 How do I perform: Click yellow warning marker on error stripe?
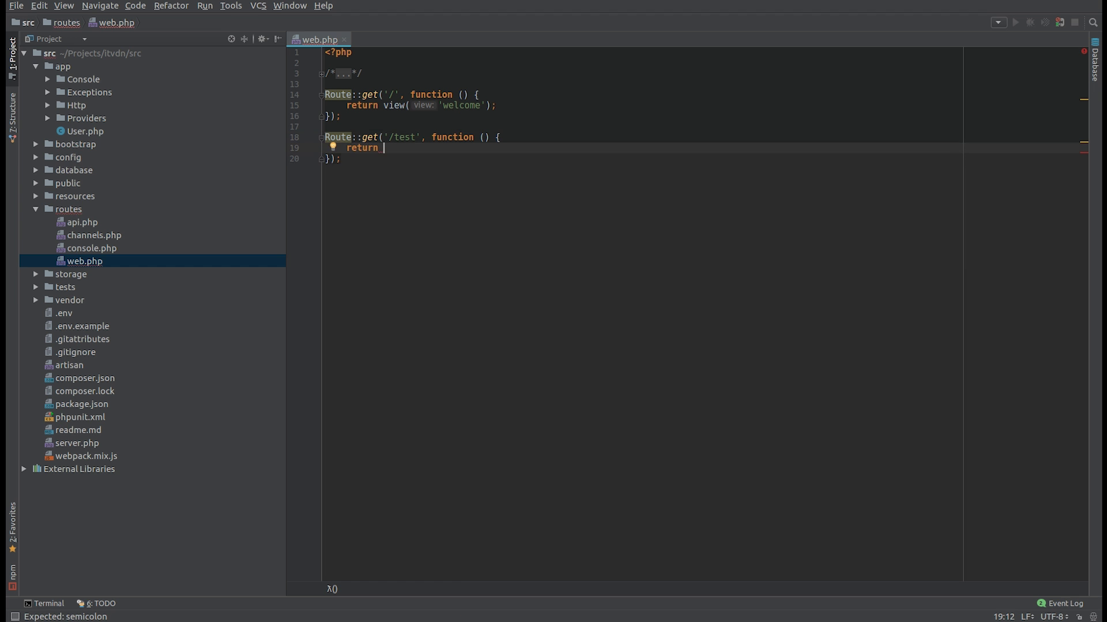click(x=1084, y=100)
